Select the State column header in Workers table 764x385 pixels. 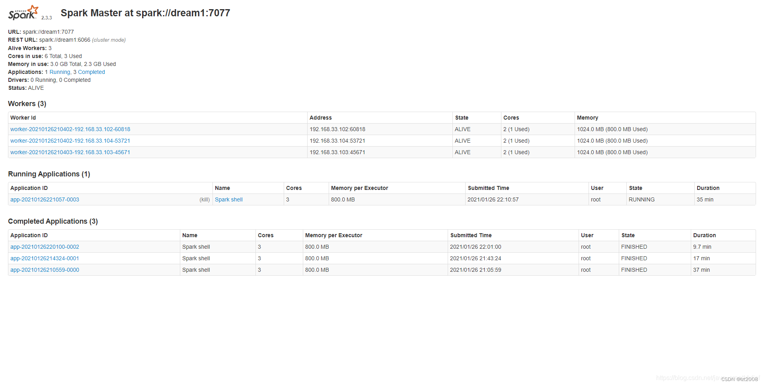(462, 118)
